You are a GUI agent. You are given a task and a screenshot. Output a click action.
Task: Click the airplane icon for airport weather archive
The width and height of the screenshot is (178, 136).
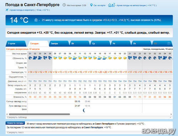[7, 10]
